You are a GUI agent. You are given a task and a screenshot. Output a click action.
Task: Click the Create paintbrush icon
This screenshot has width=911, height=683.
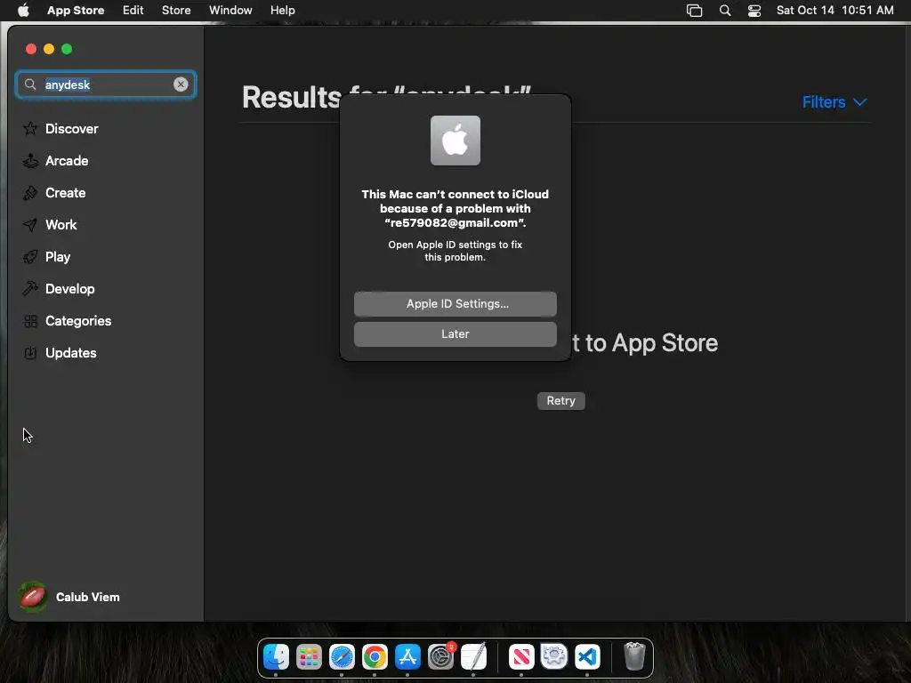click(x=30, y=193)
